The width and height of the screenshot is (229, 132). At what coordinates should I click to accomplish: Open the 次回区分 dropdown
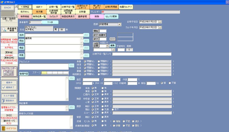(107, 46)
